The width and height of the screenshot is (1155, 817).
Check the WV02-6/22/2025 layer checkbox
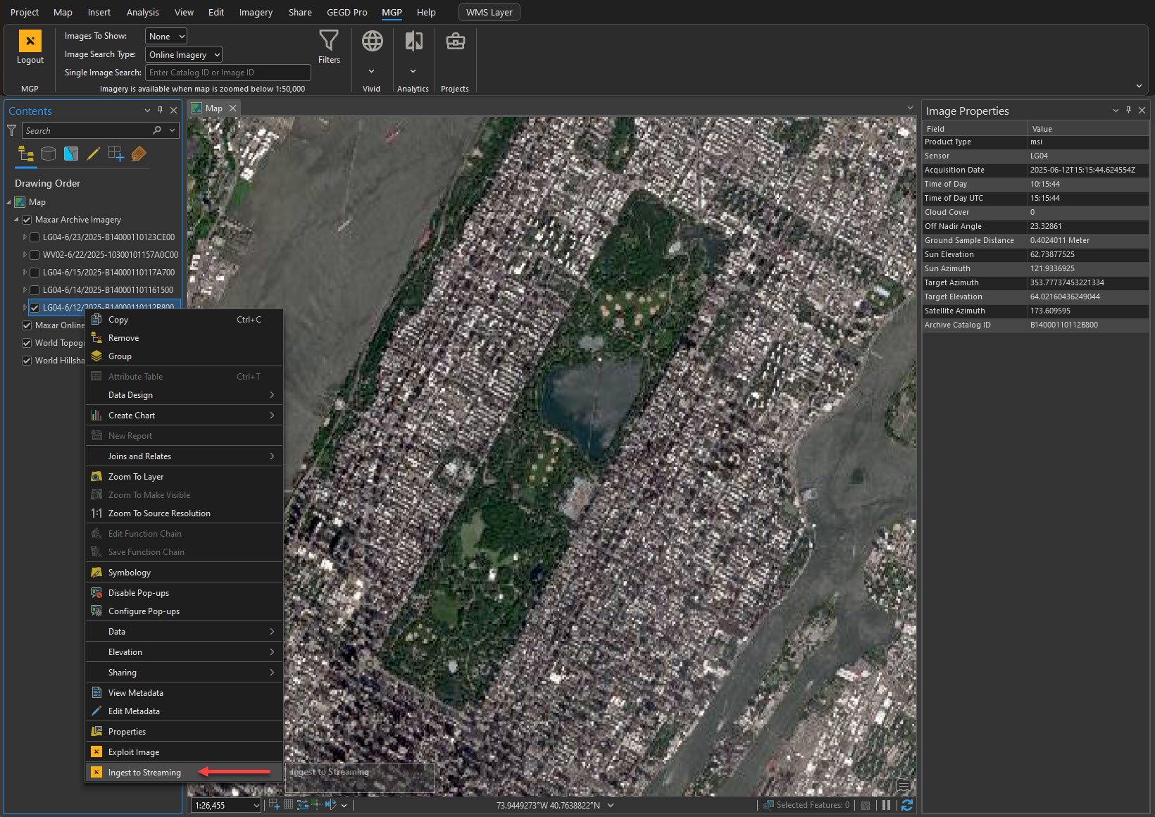point(35,255)
